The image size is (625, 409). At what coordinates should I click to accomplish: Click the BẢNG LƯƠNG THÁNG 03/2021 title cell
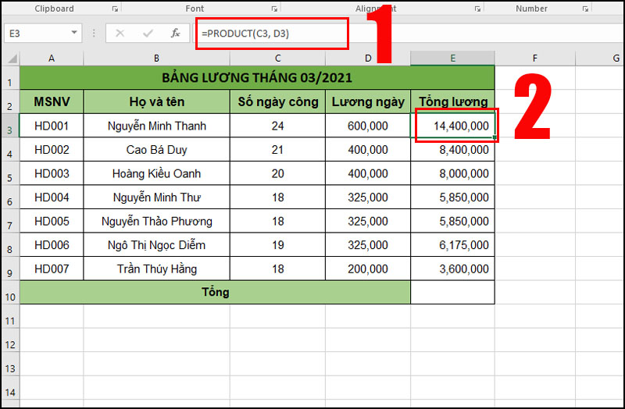coord(256,78)
